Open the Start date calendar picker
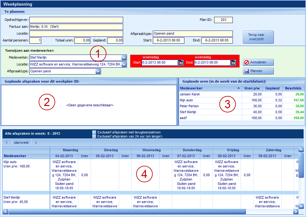This screenshot has width=306, height=217. 180,63
